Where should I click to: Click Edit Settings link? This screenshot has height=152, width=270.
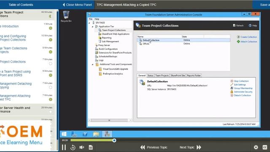point(238,84)
